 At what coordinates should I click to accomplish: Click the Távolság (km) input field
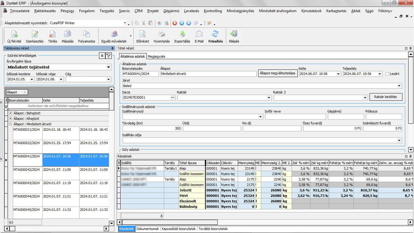click(152, 129)
